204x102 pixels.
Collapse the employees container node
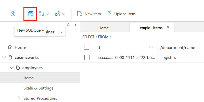[11, 68]
